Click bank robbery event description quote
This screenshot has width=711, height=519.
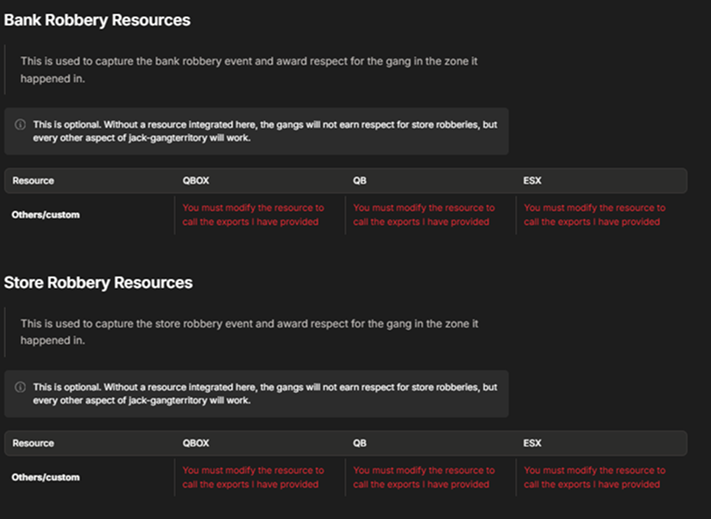point(249,69)
